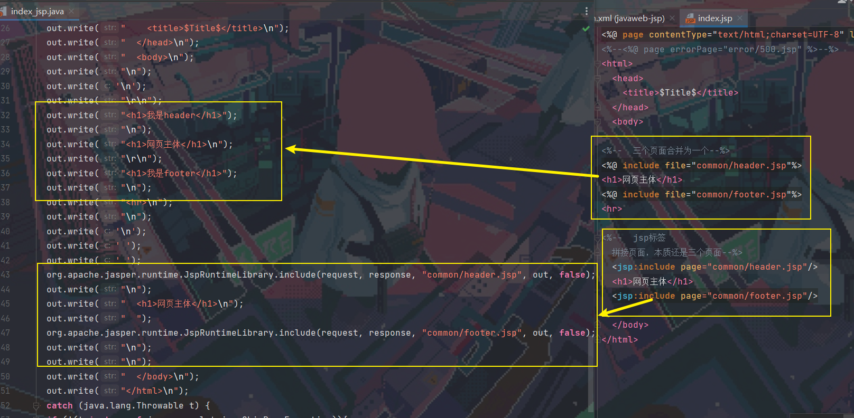Click the commented errorPage directive line
This screenshot has height=418, width=854.
point(720,50)
